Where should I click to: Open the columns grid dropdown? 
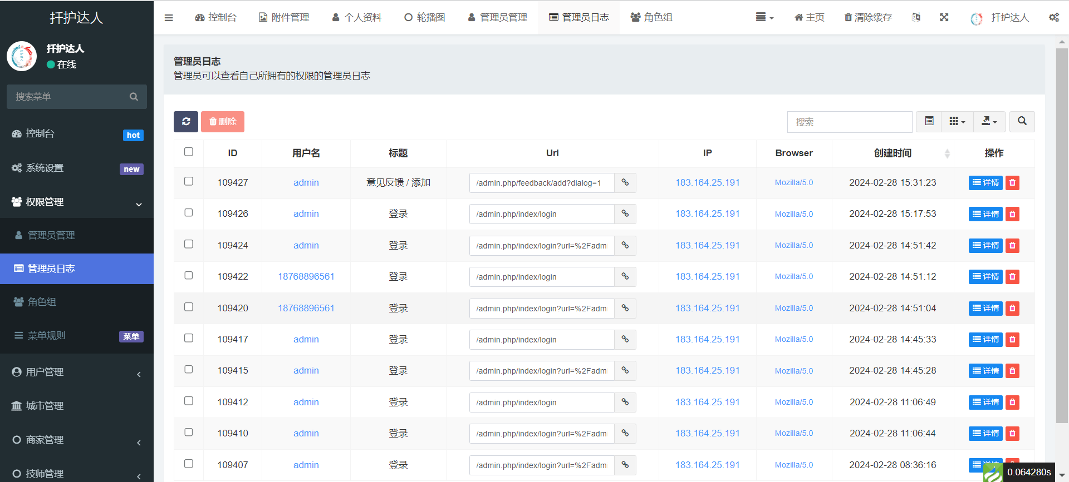(957, 122)
